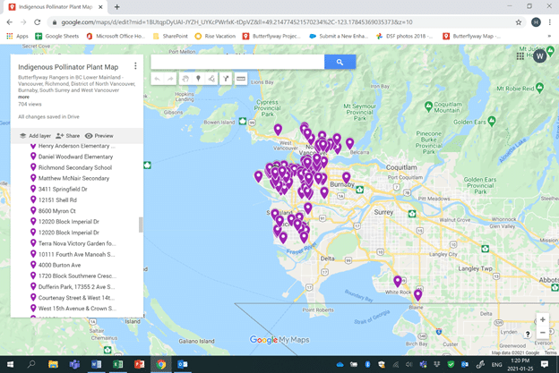This screenshot has height=373, width=559.
Task: Click the redo arrow in map toolbar
Action: pos(170,79)
